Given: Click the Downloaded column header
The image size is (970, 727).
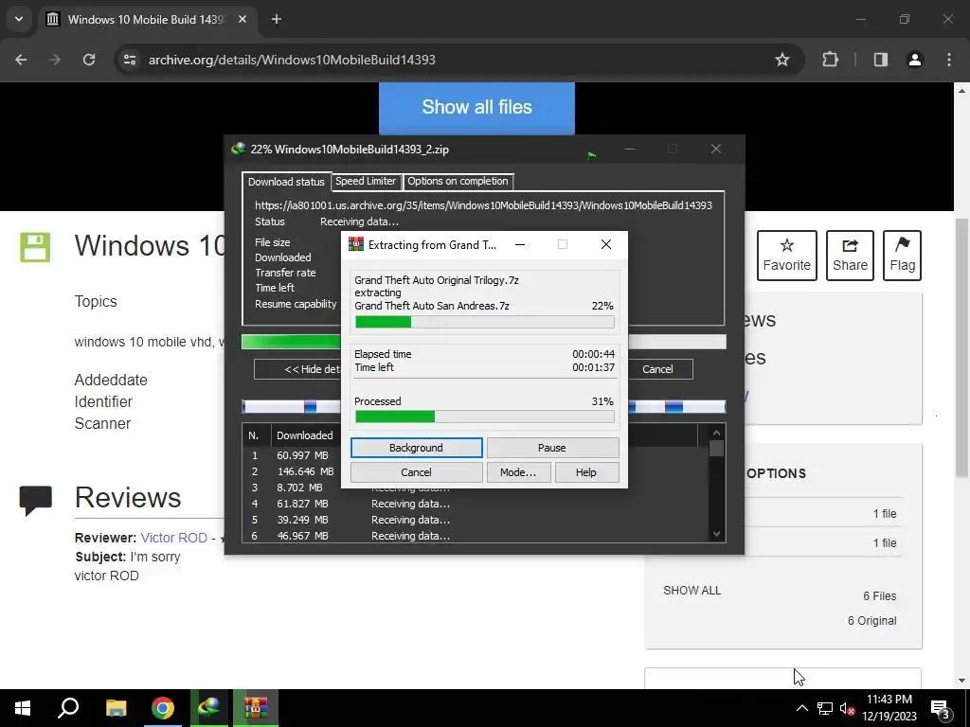Looking at the screenshot, I should [x=305, y=435].
